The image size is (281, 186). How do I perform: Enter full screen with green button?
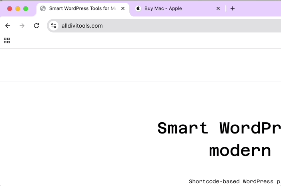[26, 8]
